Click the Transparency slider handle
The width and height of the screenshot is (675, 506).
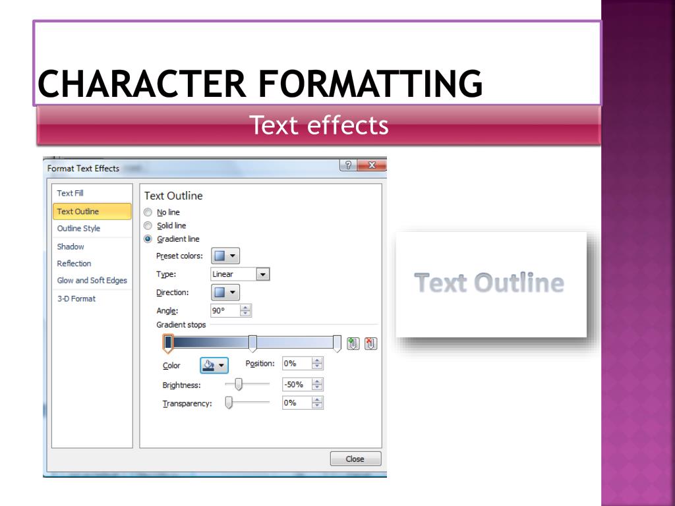pyautogui.click(x=229, y=403)
